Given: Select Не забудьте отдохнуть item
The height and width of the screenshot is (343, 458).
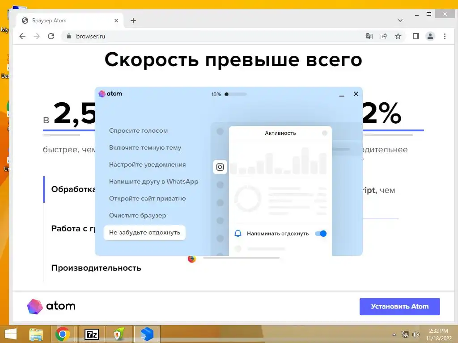Looking at the screenshot, I should [144, 232].
